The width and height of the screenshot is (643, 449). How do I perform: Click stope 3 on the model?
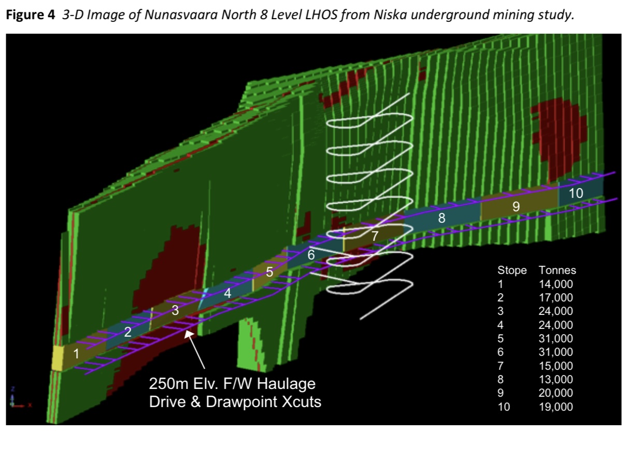(x=175, y=311)
